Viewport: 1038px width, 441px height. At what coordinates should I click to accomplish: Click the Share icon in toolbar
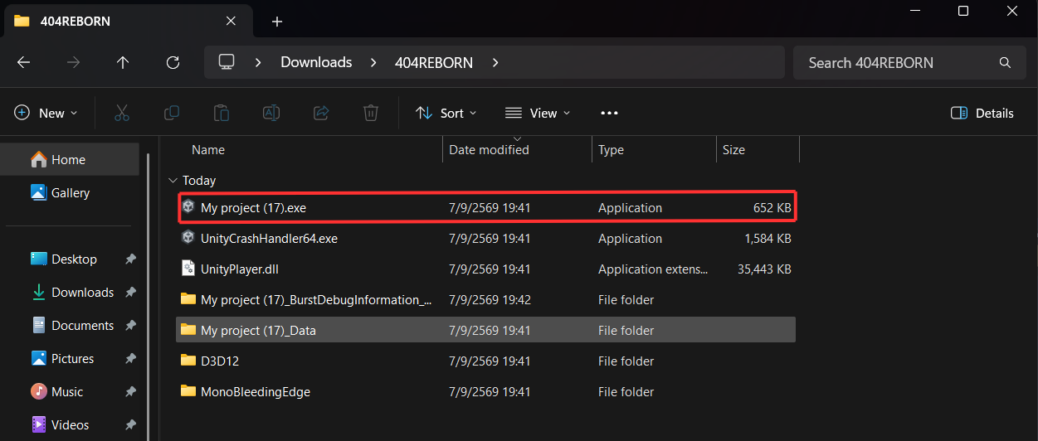pyautogui.click(x=321, y=113)
